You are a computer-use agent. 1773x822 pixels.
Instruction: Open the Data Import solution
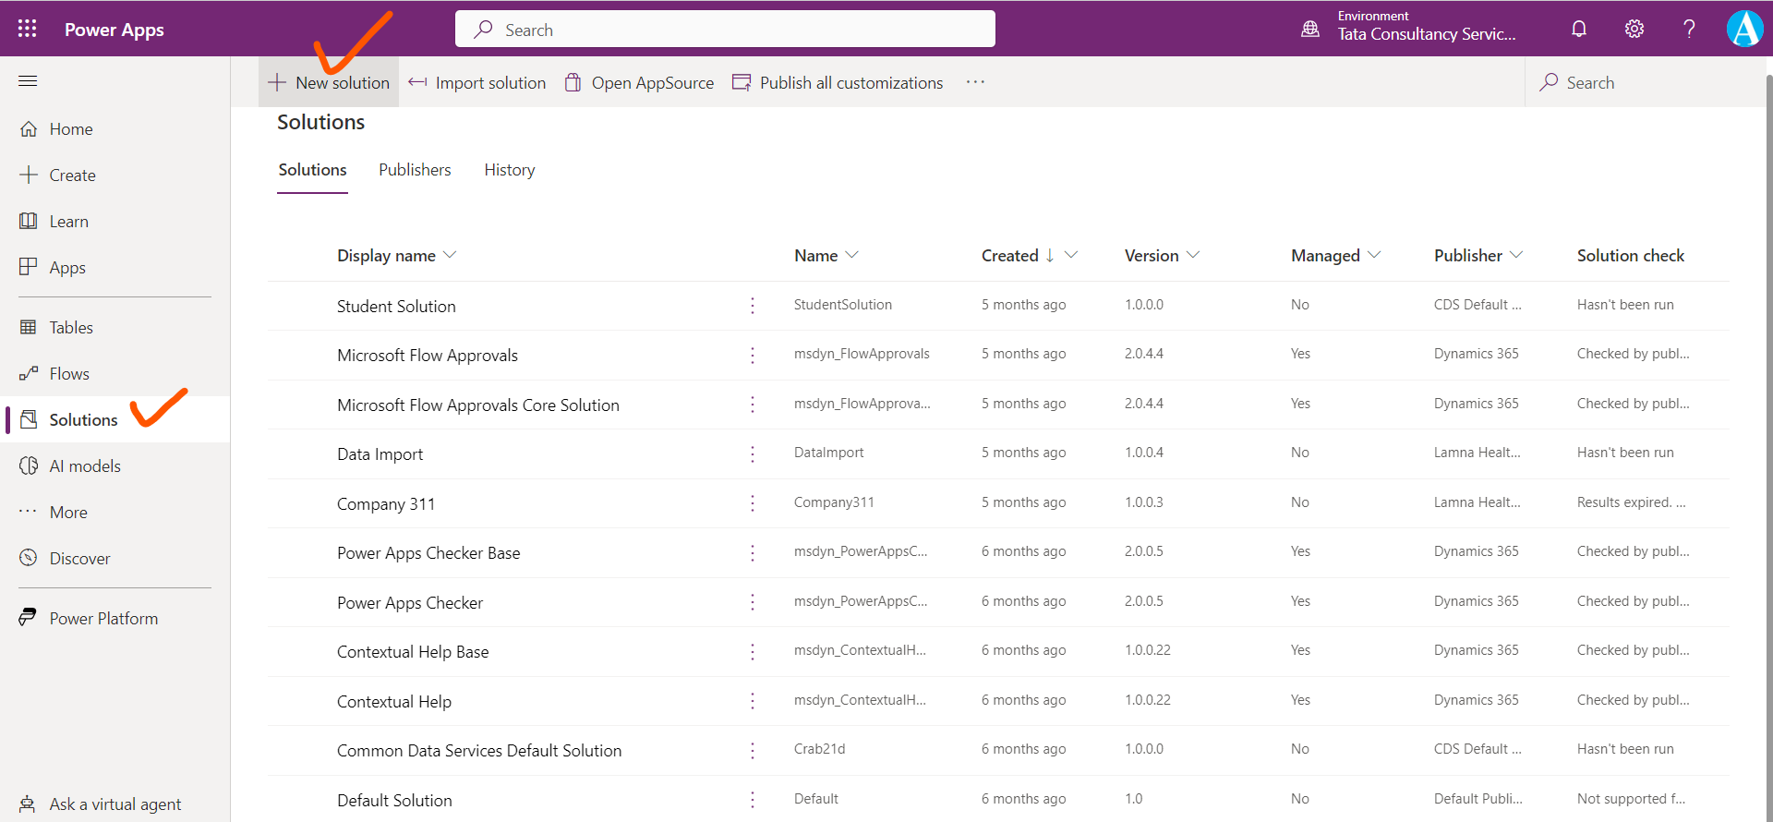pyautogui.click(x=380, y=454)
